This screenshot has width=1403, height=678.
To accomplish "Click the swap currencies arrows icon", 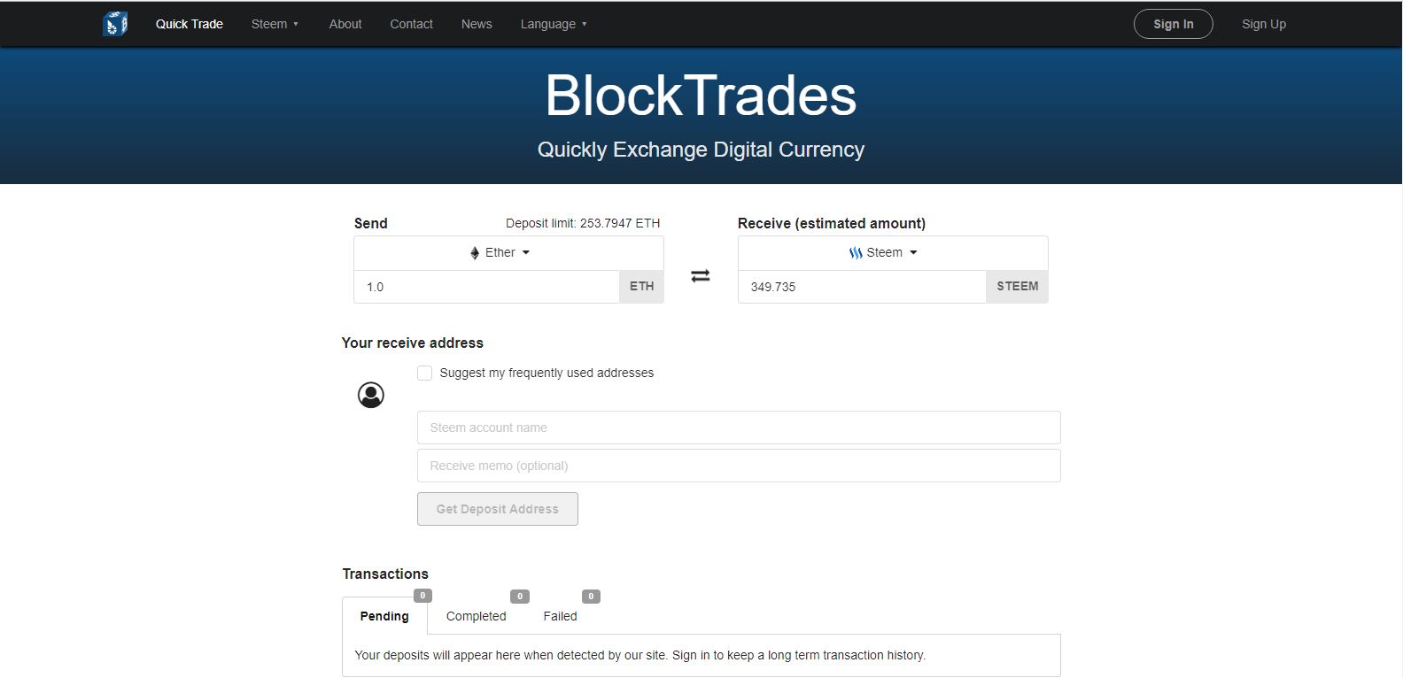I will point(701,276).
